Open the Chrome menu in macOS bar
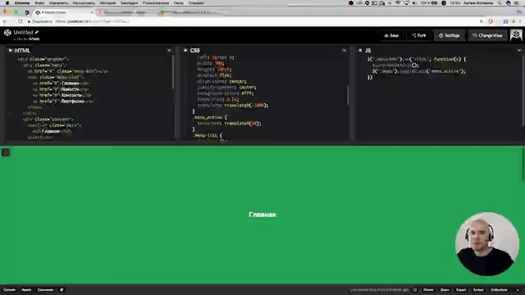The image size is (525, 295). point(22,3)
